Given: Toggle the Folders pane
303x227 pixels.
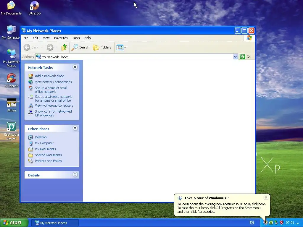Looking at the screenshot, I should (x=102, y=47).
